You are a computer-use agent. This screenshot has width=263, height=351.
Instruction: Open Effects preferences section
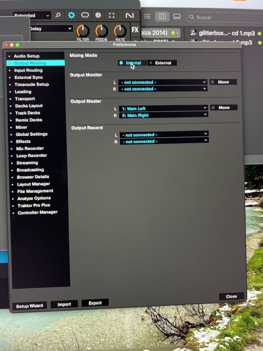23,141
